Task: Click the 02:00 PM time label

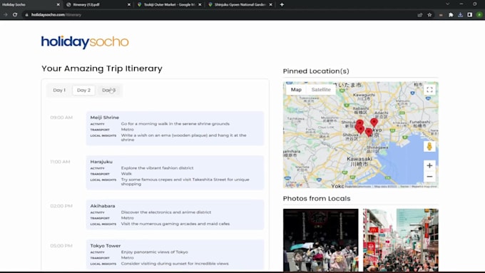Action: click(61, 206)
